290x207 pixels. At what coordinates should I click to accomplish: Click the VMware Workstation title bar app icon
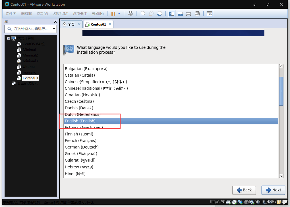[x=7, y=5]
